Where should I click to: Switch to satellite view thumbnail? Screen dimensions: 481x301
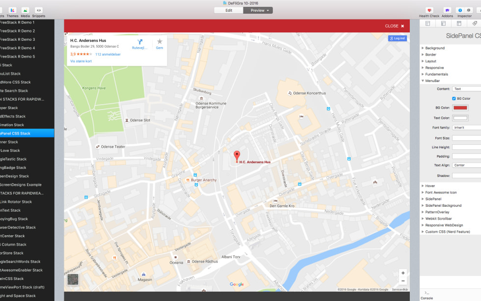(x=73, y=279)
